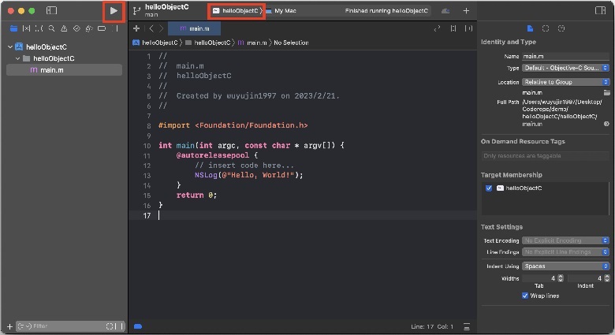Viewport: 615px width, 335px height.
Task: Enable code review arrows icon
Action: [437, 28]
